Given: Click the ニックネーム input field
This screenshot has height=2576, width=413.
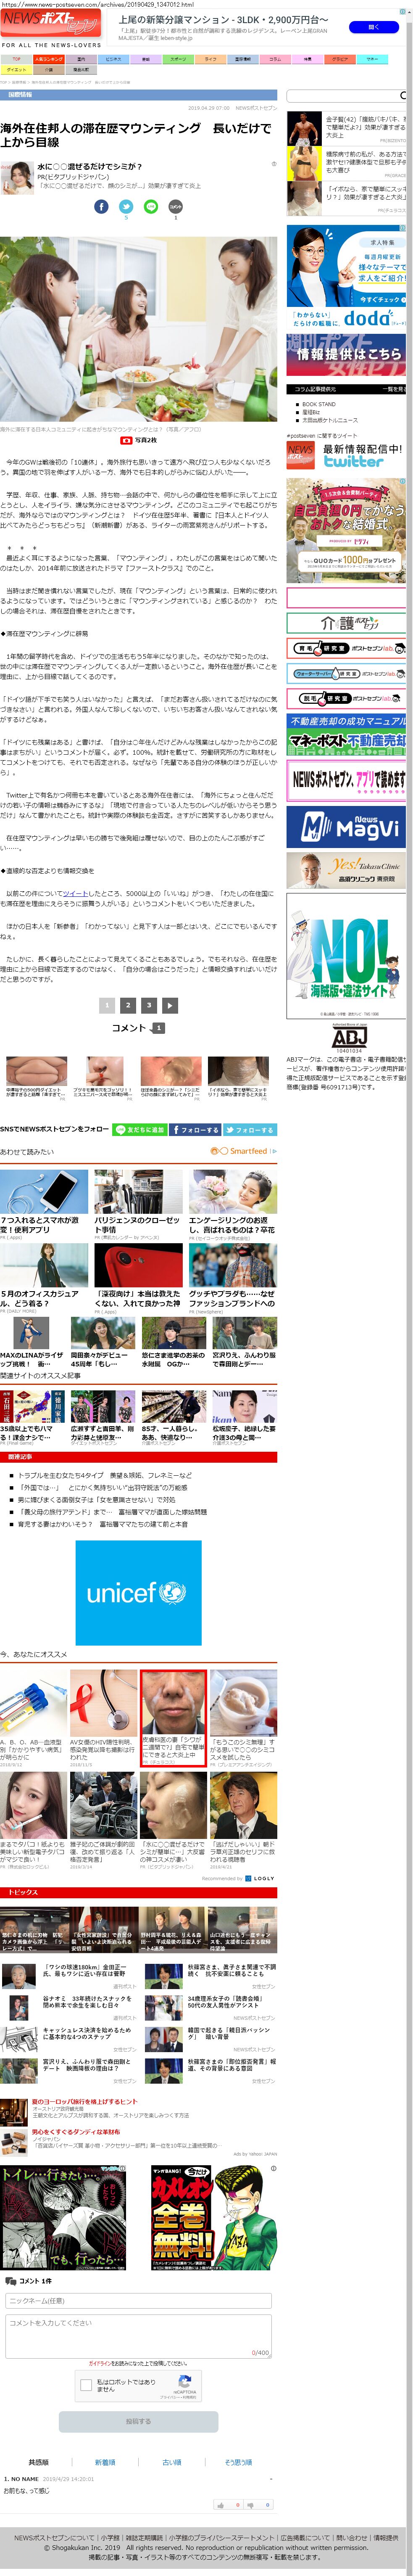Looking at the screenshot, I should pos(138,2301).
